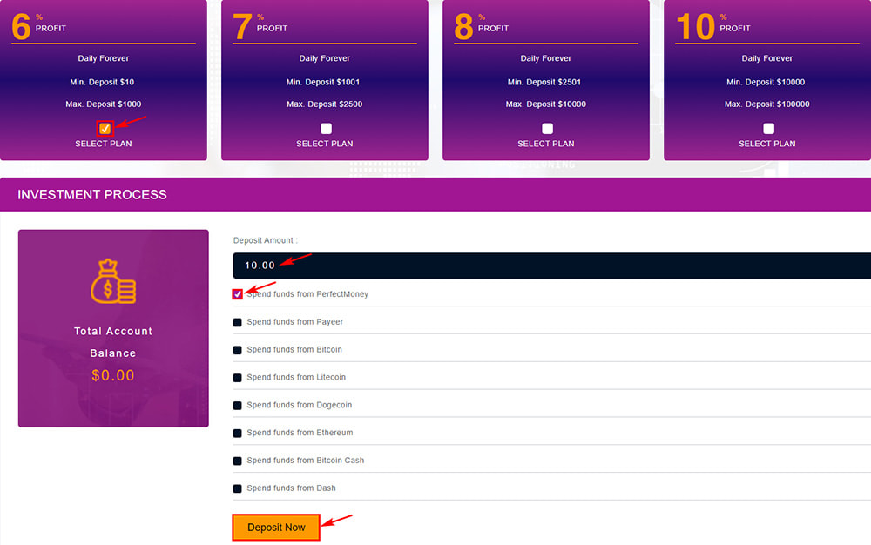Click Daily Forever in the 6% plan
The image size is (871, 545).
[x=104, y=58]
